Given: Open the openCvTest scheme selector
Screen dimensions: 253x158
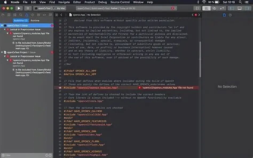Looking at the screenshot, I should click(x=43, y=8).
